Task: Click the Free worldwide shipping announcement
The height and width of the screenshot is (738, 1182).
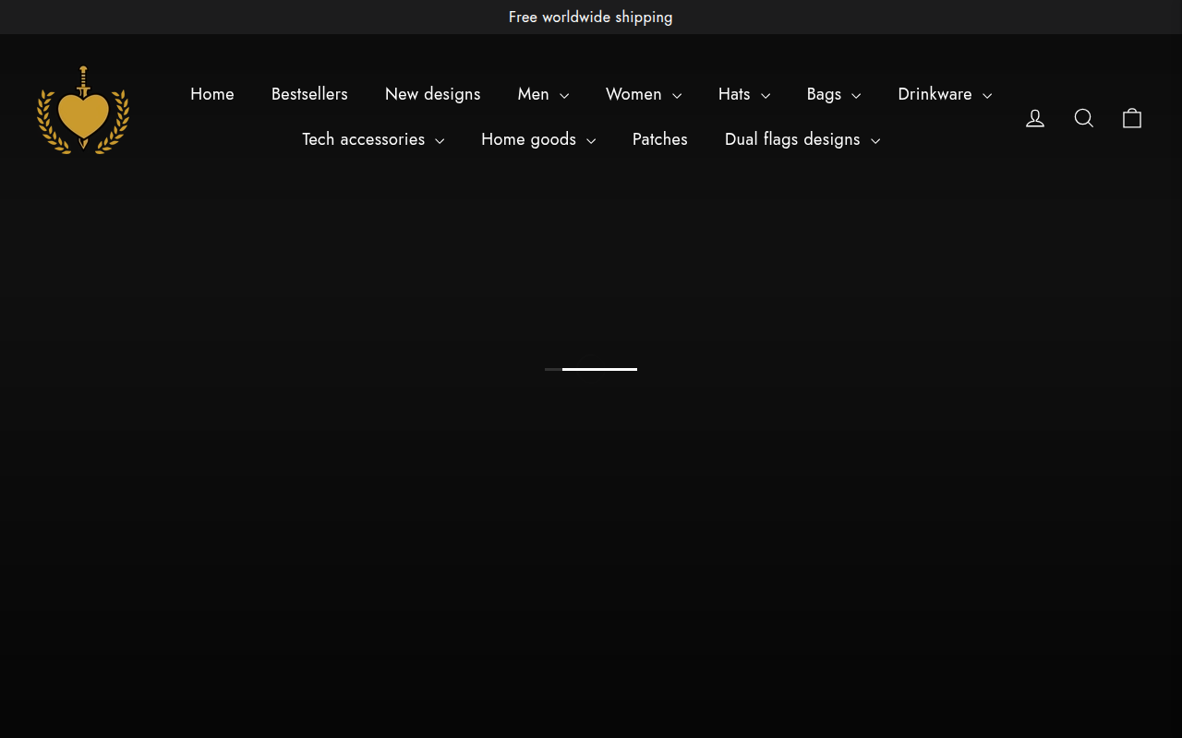Action: (591, 17)
